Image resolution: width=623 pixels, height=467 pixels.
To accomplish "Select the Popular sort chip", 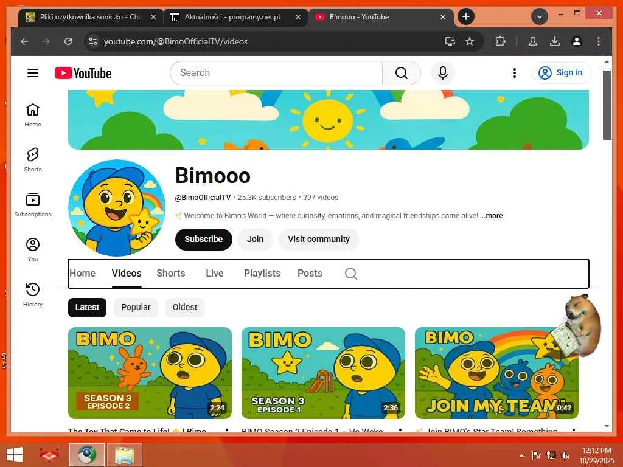I will pos(136,307).
